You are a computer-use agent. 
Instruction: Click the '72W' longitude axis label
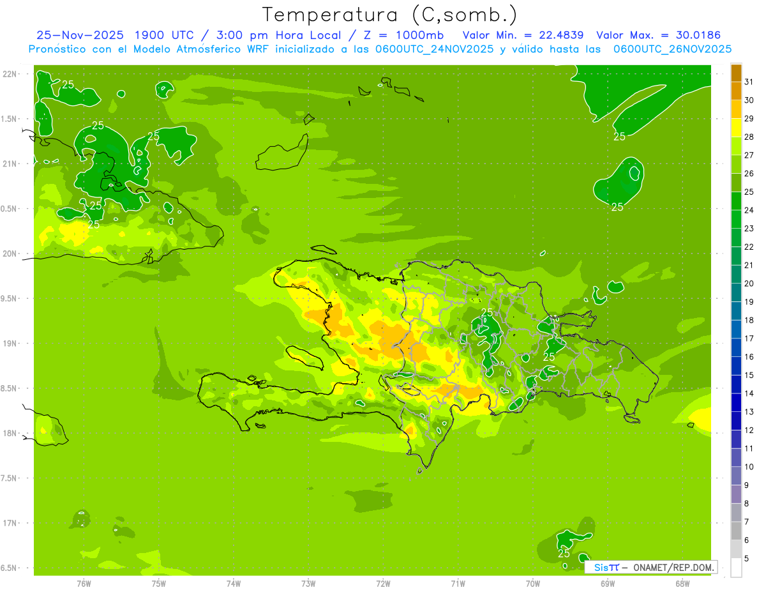(383, 584)
